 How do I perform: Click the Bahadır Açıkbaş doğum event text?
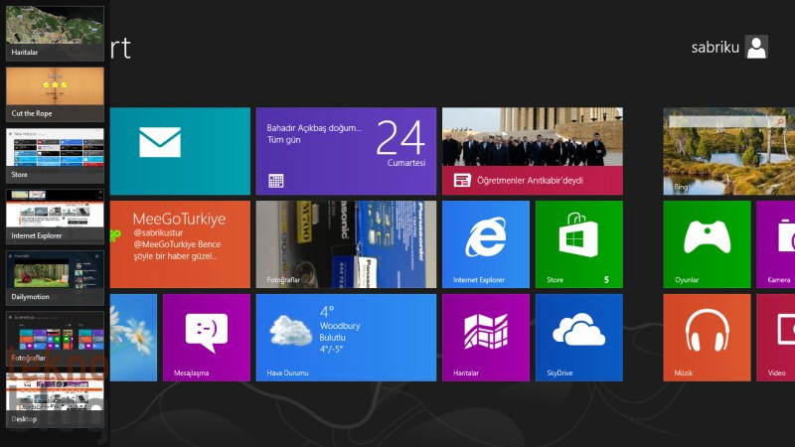click(x=314, y=128)
